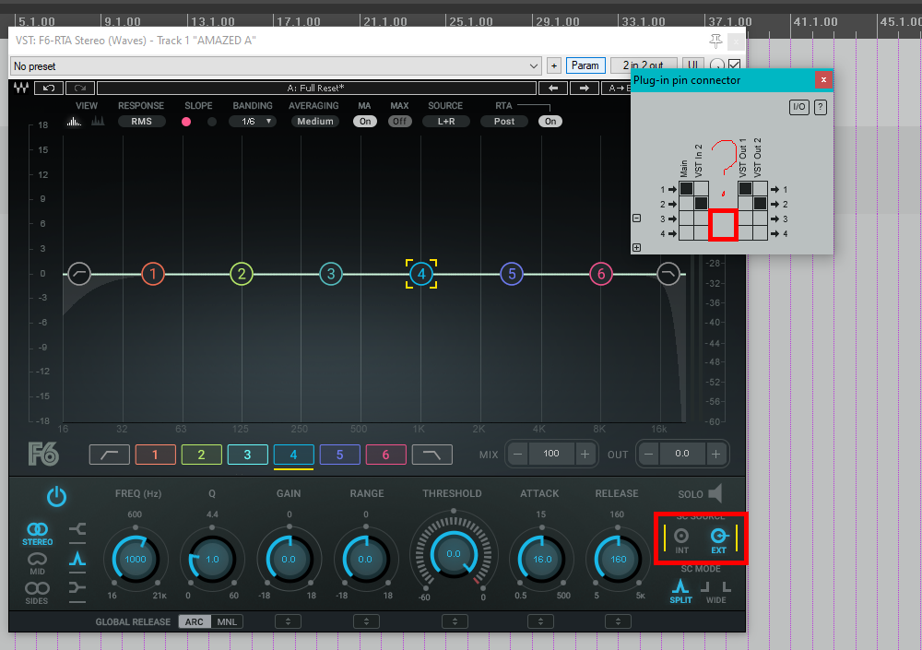The width and height of the screenshot is (922, 650).
Task: Undo last change in Waves toolbar
Action: (x=49, y=89)
